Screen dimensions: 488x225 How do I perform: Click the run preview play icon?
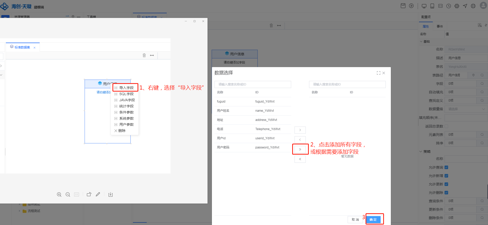[411, 6]
